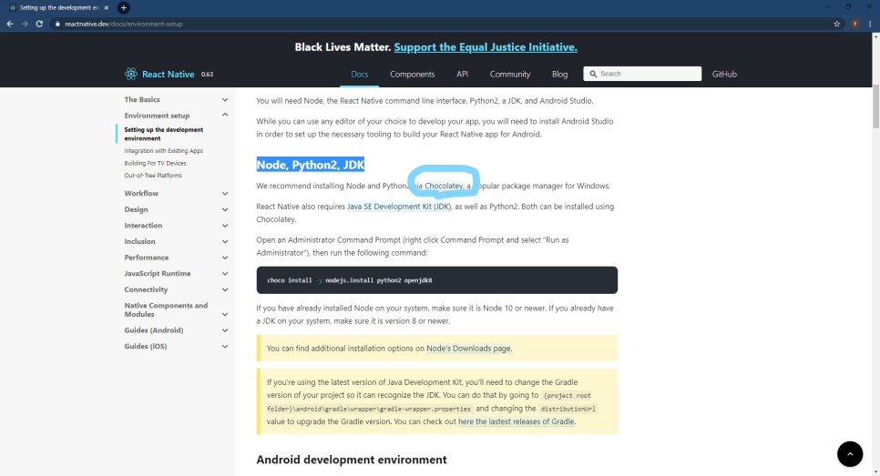Expand Performance sidebar section
880x476 pixels.
[175, 258]
